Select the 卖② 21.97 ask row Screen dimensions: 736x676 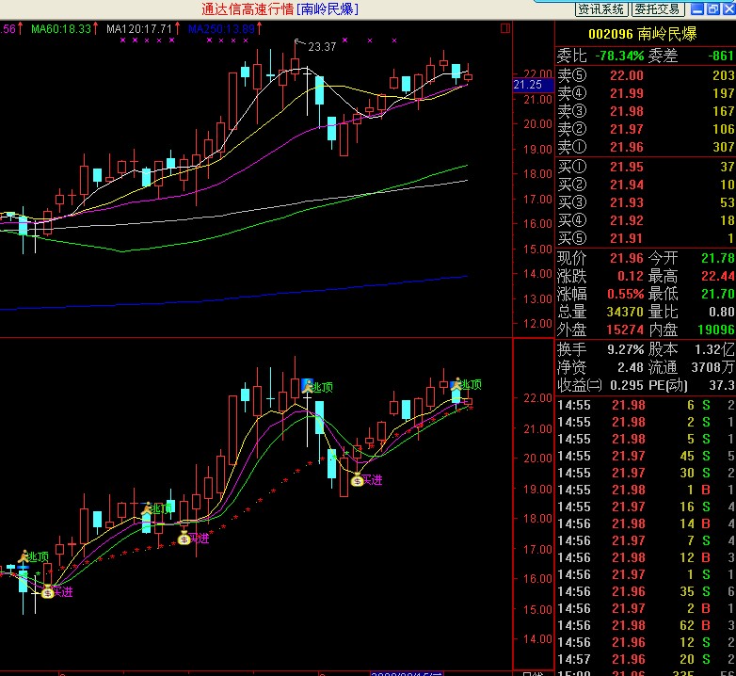point(646,129)
